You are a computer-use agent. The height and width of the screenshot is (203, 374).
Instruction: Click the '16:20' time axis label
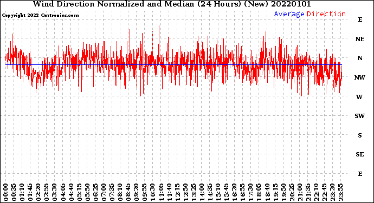tap(235, 192)
